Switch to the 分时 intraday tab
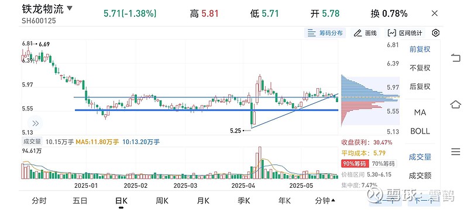This screenshot has width=468, height=210. click(x=39, y=201)
